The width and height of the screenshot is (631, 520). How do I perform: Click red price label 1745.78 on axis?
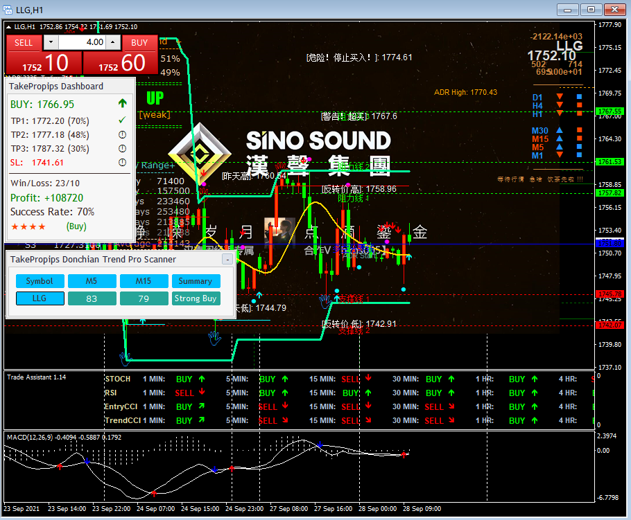pos(610,294)
